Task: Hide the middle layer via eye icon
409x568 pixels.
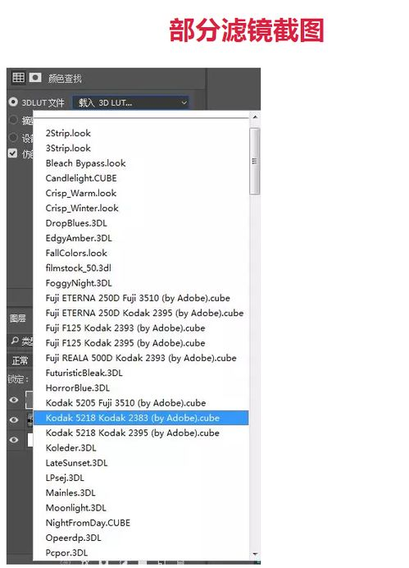Action: 14,419
